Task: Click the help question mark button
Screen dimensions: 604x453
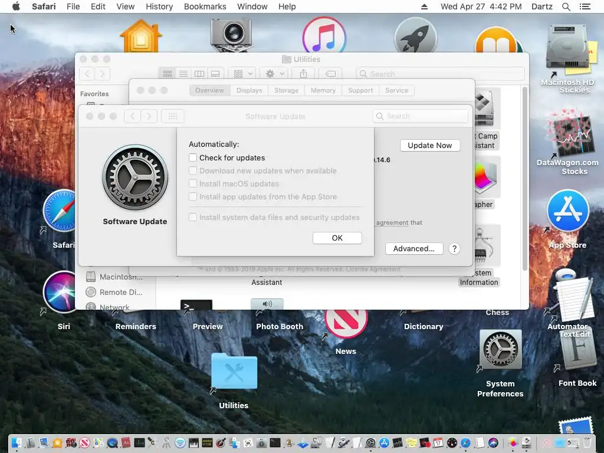Action: pos(454,248)
